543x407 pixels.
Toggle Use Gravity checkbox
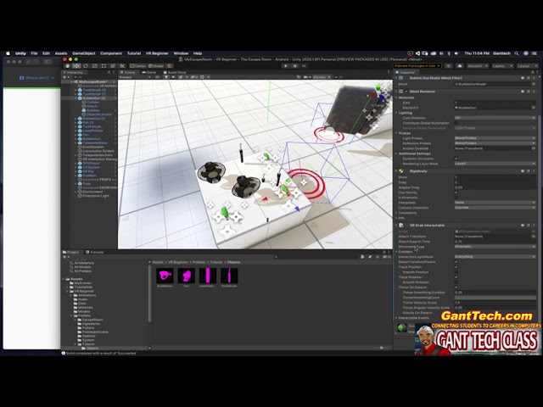(456, 192)
